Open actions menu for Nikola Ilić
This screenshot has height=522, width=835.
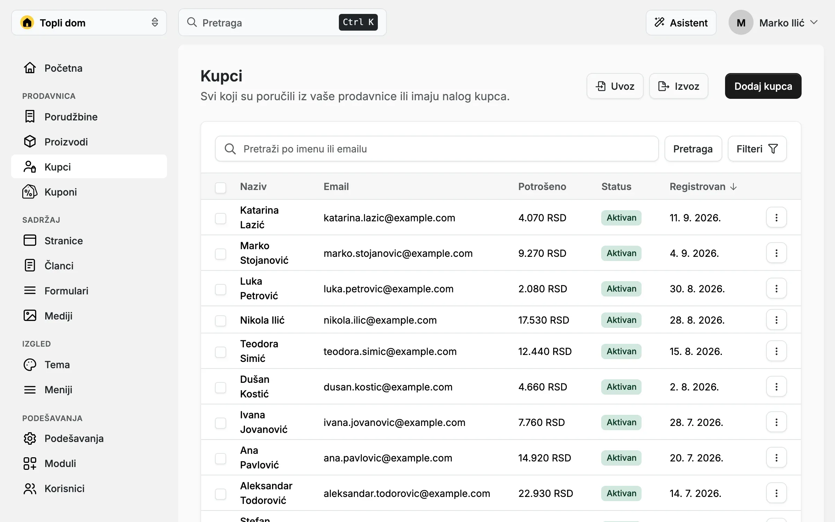coord(776,320)
